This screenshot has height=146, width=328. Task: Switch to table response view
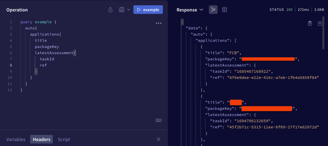224,10
